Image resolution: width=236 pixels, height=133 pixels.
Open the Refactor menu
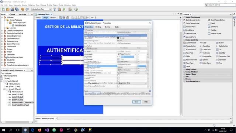click(x=32, y=5)
